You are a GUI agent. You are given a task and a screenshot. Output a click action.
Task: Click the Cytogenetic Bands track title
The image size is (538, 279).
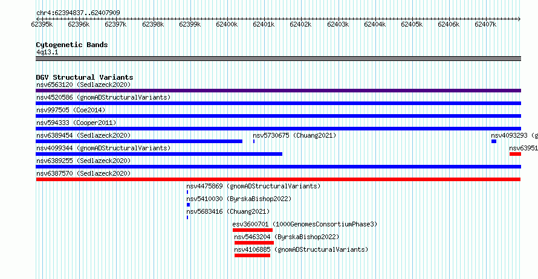(72, 45)
